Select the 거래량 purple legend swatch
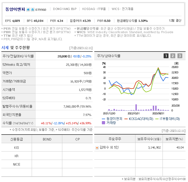This screenshot has width=188, height=182. click(103, 123)
